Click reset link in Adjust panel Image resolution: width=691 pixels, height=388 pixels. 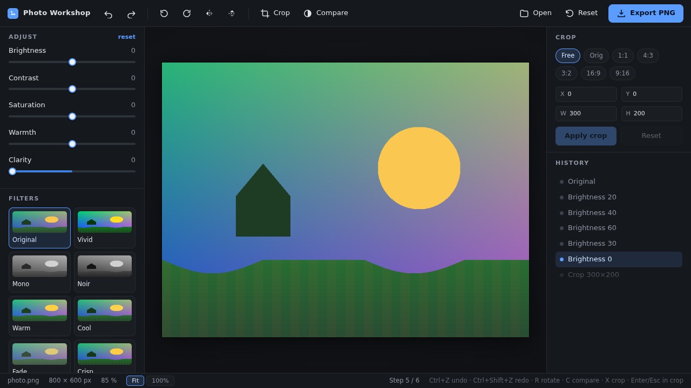127,37
